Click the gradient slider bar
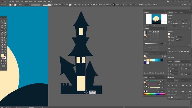The width and height of the screenshot is (192, 108). click(x=154, y=43)
